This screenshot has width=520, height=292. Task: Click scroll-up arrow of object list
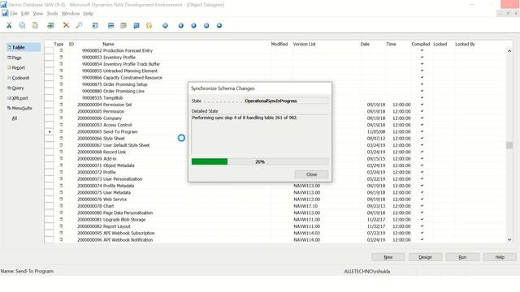point(509,51)
